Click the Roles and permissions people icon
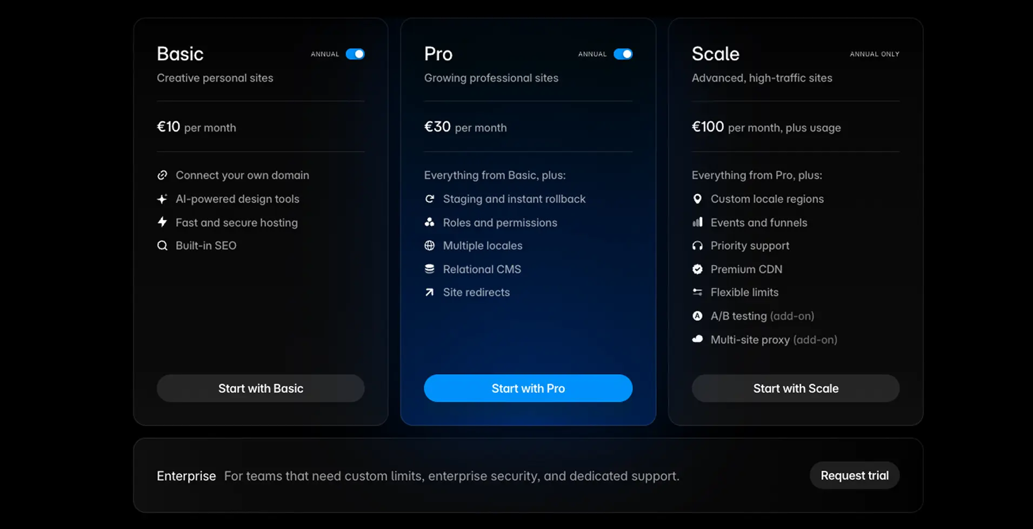 tap(430, 222)
